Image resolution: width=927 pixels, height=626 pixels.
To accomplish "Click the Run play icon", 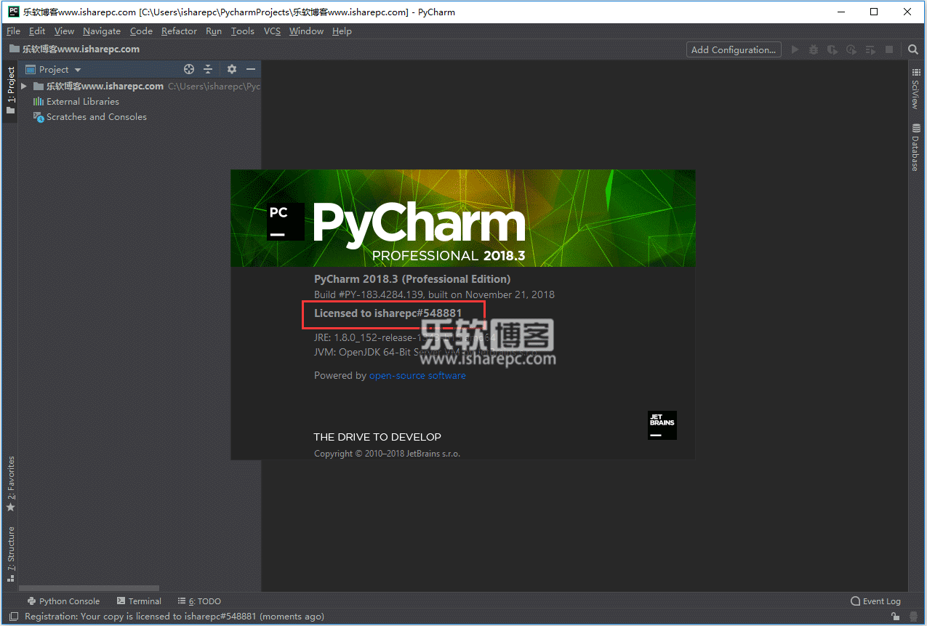I will (x=795, y=49).
